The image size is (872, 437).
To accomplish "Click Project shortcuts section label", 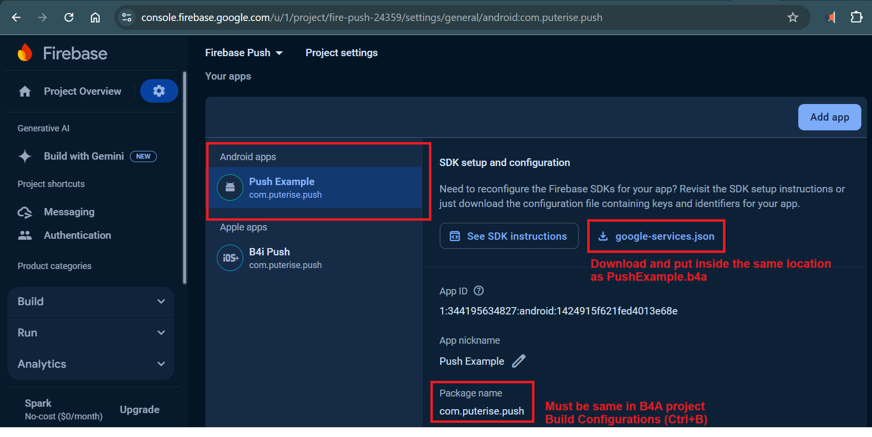I will [x=51, y=184].
